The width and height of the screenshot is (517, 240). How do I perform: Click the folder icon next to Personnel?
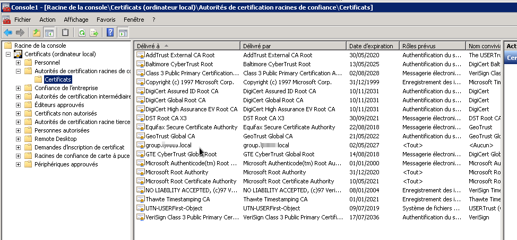coord(28,63)
